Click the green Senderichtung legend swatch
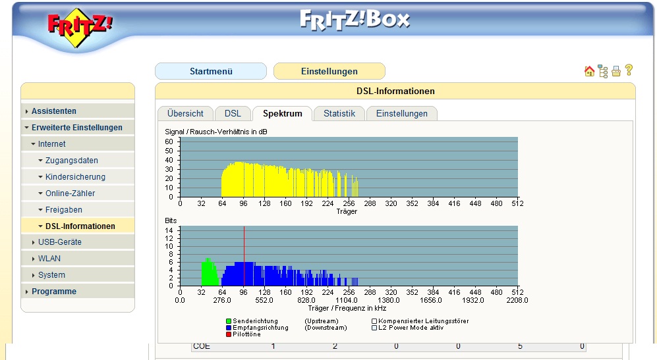The width and height of the screenshot is (657, 360). [x=229, y=321]
